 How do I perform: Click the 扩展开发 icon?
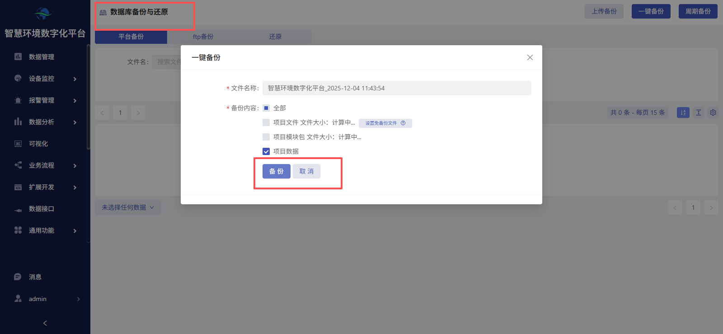click(18, 187)
